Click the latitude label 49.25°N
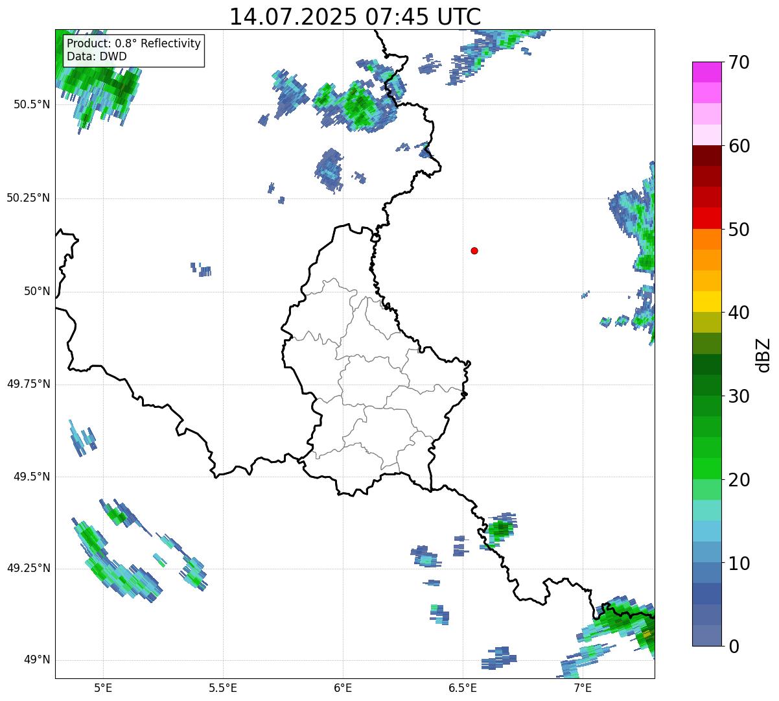 (x=29, y=569)
